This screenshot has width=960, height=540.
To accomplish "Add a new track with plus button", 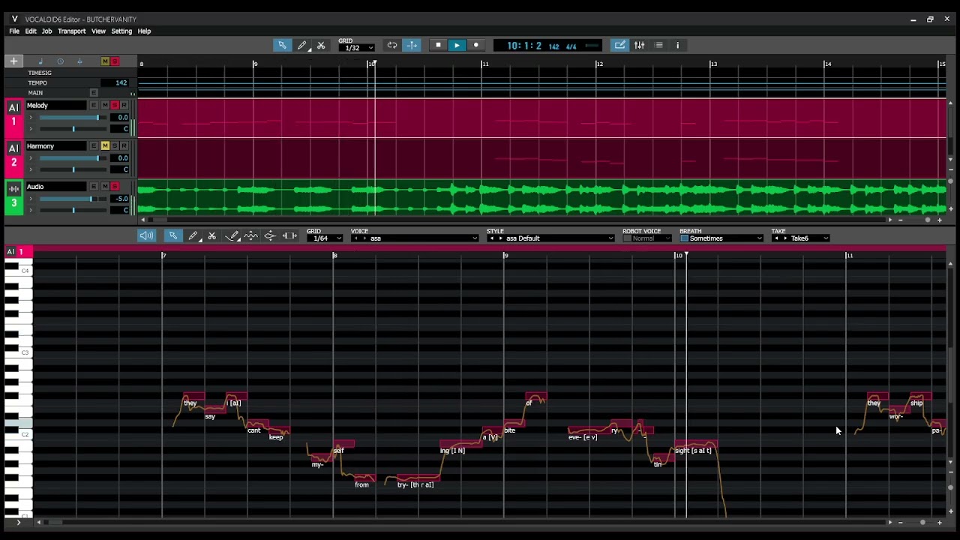I will coord(13,61).
